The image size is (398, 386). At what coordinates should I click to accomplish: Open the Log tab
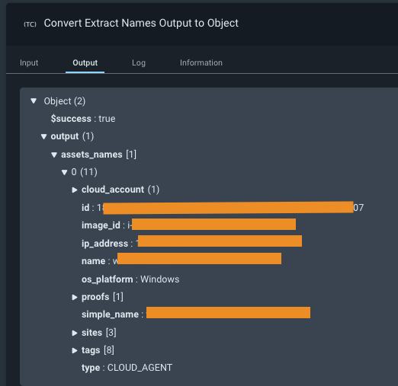coord(139,62)
